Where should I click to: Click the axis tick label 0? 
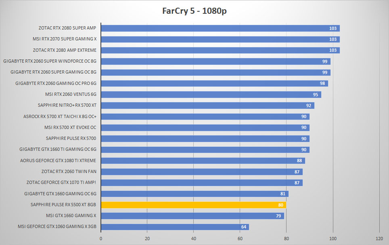click(x=101, y=239)
